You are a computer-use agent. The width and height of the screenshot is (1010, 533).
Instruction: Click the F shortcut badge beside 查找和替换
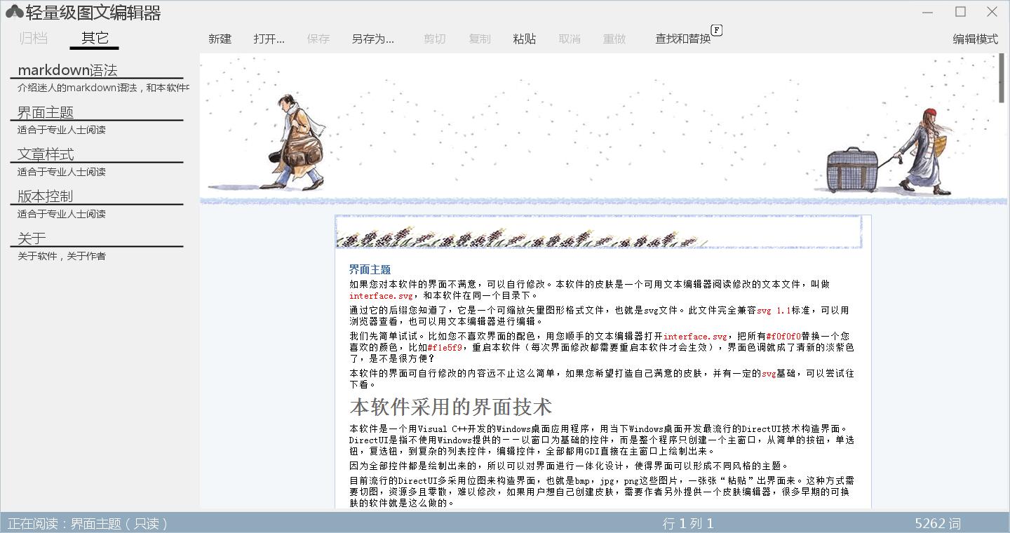pyautogui.click(x=716, y=31)
